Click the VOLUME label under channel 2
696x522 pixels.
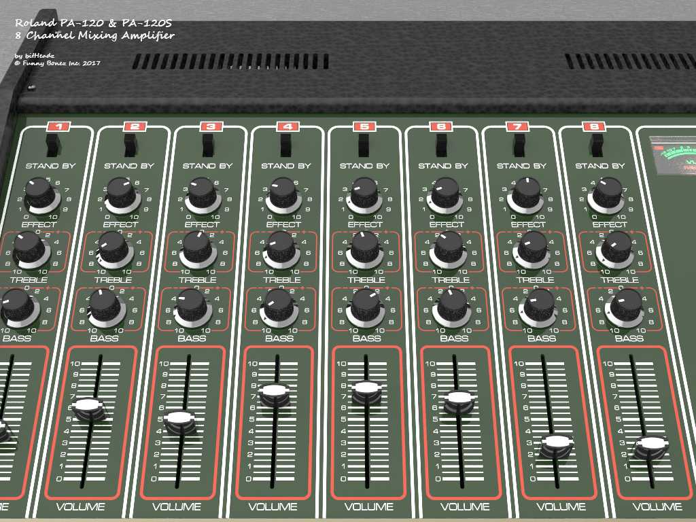[x=81, y=506]
